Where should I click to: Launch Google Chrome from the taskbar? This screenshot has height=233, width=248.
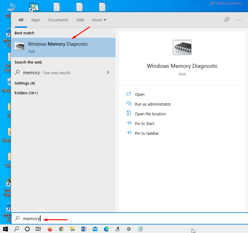click(x=61, y=229)
